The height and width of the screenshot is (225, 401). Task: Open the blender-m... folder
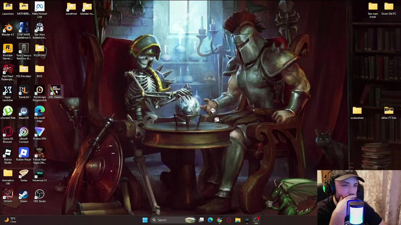pyautogui.click(x=87, y=9)
